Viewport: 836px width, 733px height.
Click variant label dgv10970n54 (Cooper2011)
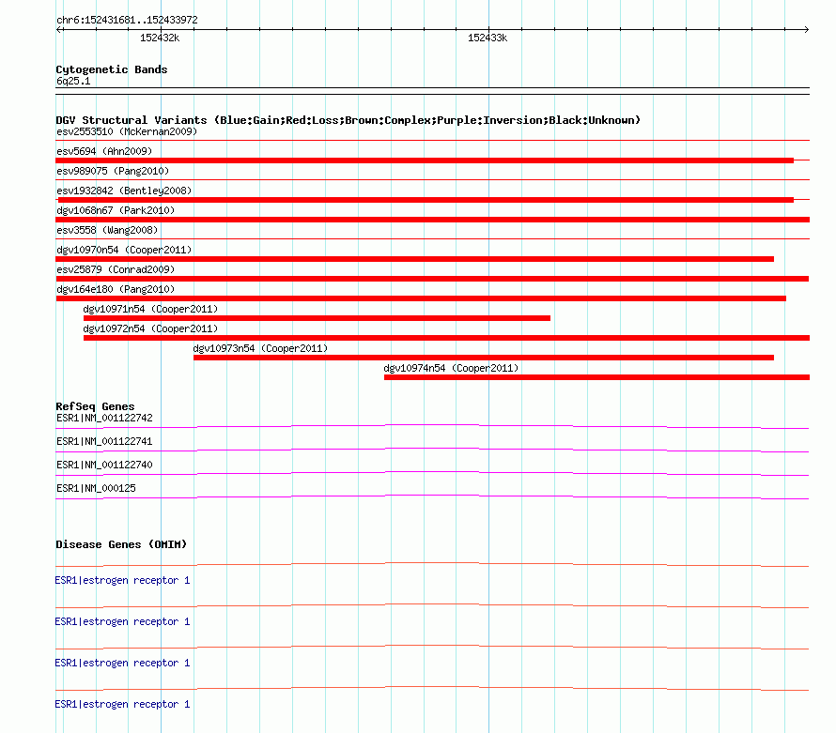coord(124,250)
